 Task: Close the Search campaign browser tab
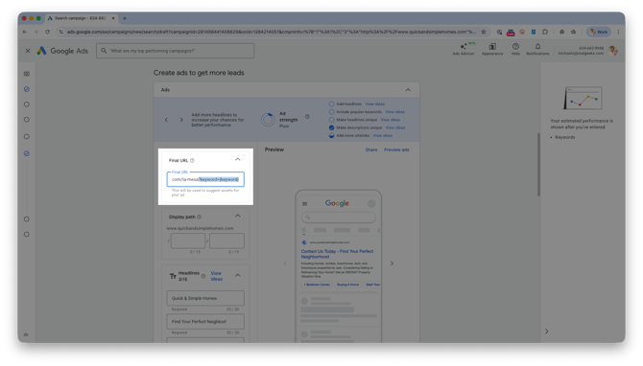[113, 18]
